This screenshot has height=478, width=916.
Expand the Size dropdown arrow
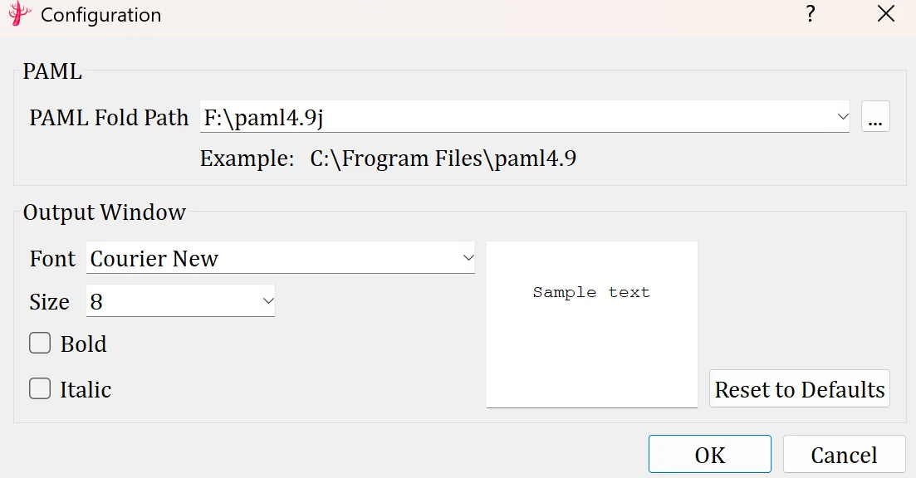coord(267,301)
